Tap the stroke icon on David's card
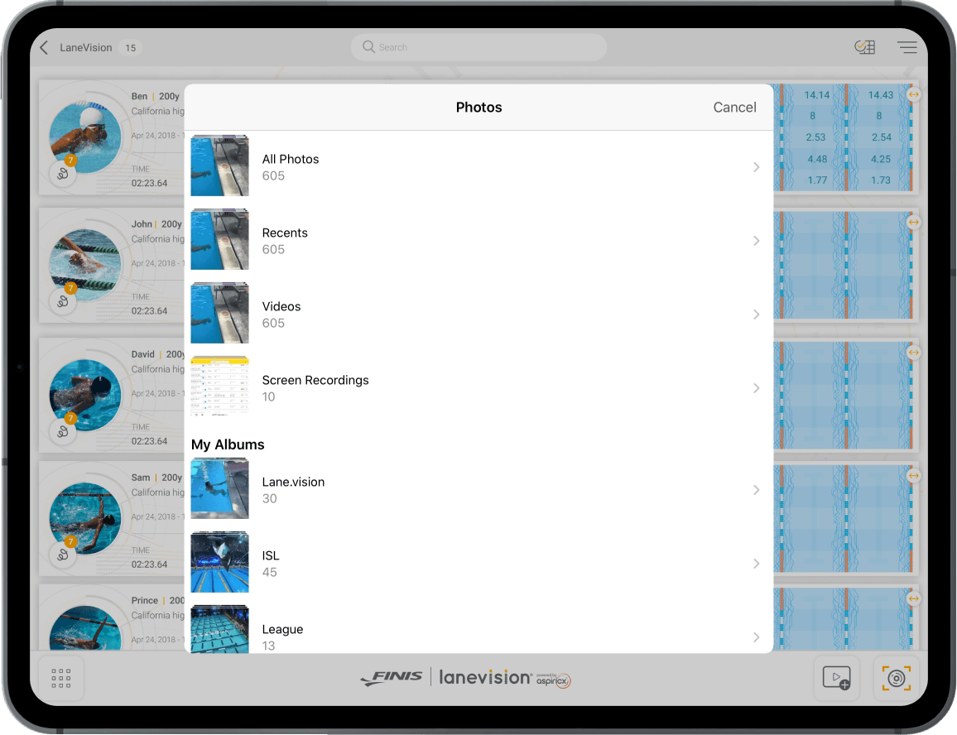This screenshot has height=735, width=957. (x=63, y=432)
